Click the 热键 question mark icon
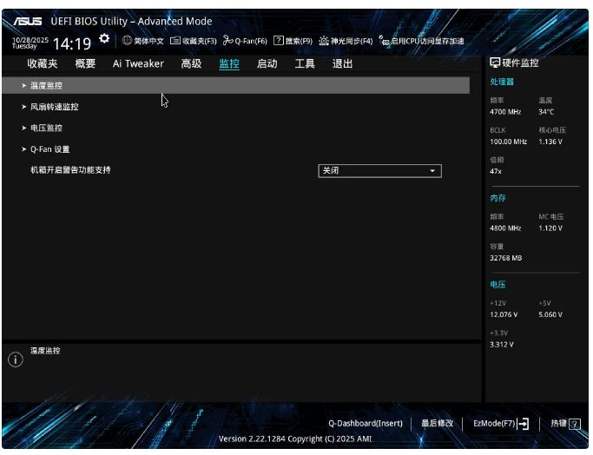 574,424
